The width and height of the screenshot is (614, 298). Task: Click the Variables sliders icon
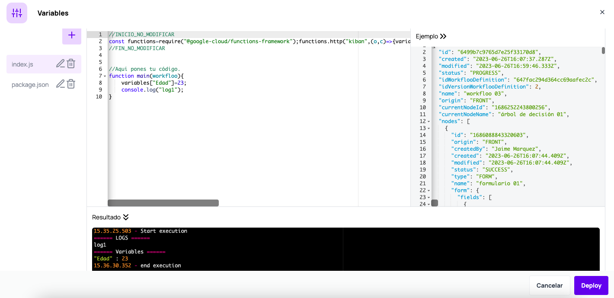tap(17, 13)
